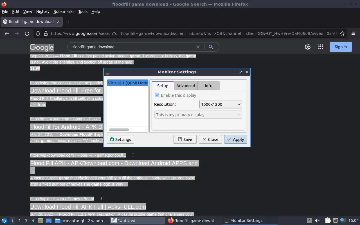
Task: Click the Close button in Monitor Settings
Action: 210,139
